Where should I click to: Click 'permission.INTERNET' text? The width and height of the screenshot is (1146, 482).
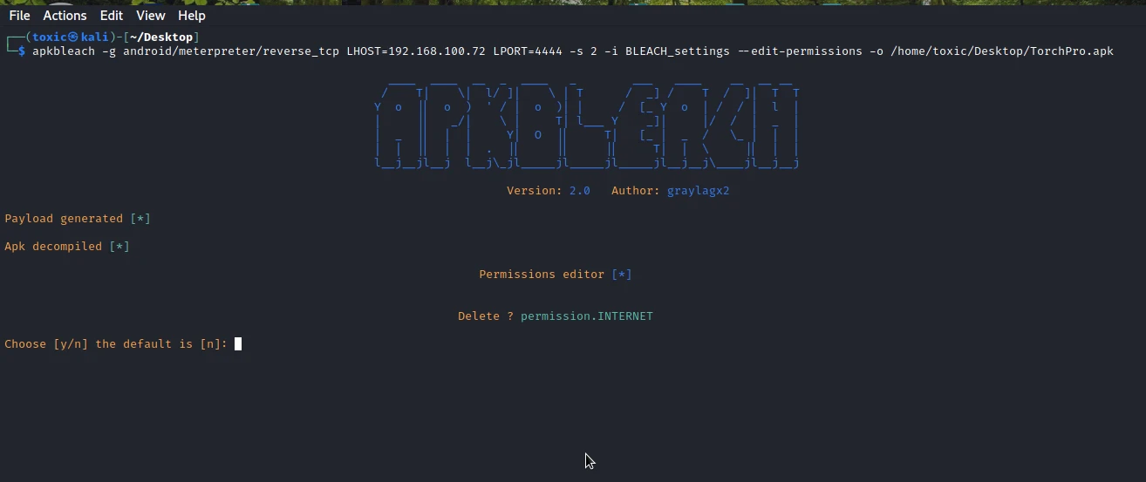587,316
